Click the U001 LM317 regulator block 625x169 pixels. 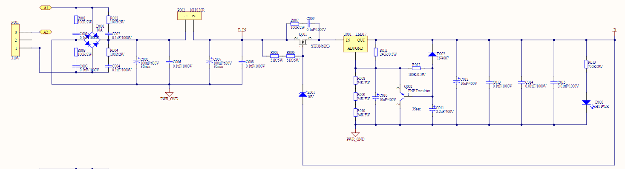tap(355, 44)
